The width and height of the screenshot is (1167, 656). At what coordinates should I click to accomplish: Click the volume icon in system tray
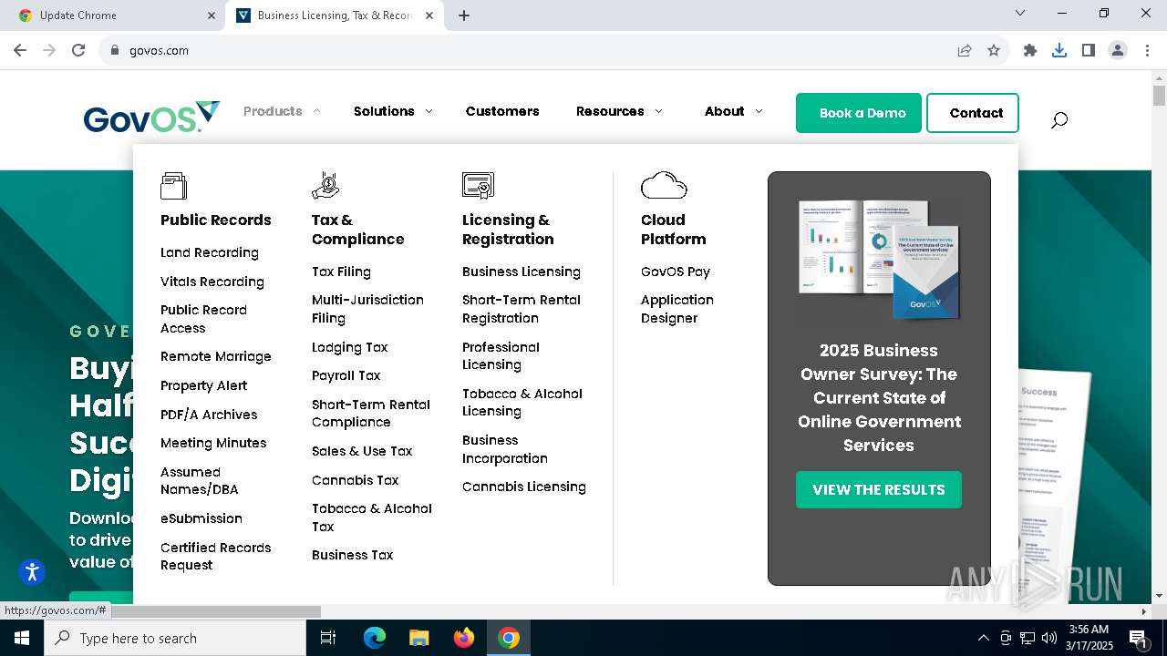click(1049, 638)
